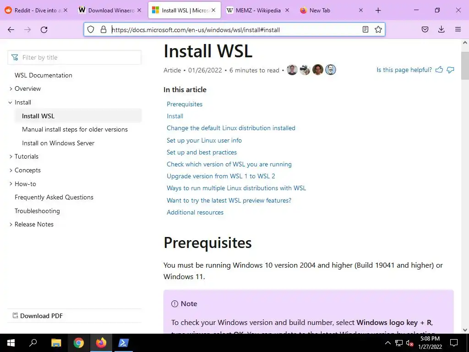469x352 pixels.
Task: Give thumbs up for page helpfulness
Action: click(x=439, y=70)
